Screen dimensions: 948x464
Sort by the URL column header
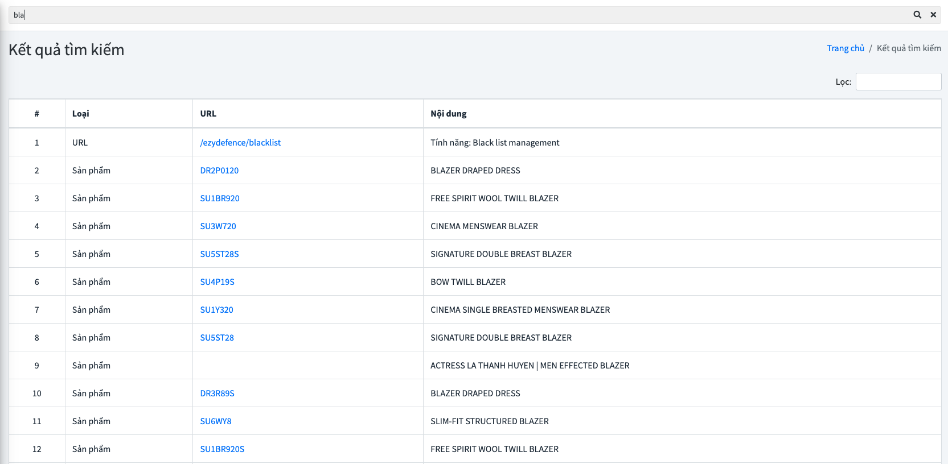tap(208, 114)
